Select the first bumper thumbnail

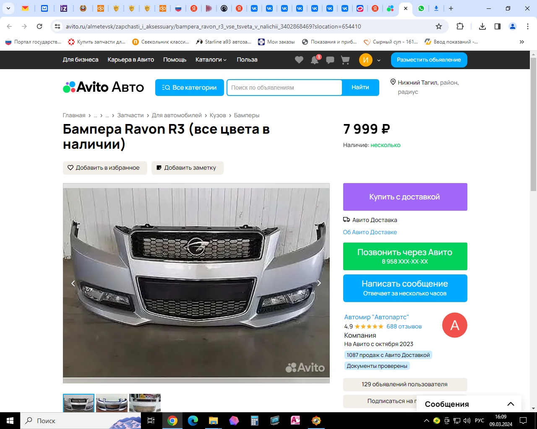[x=78, y=403]
